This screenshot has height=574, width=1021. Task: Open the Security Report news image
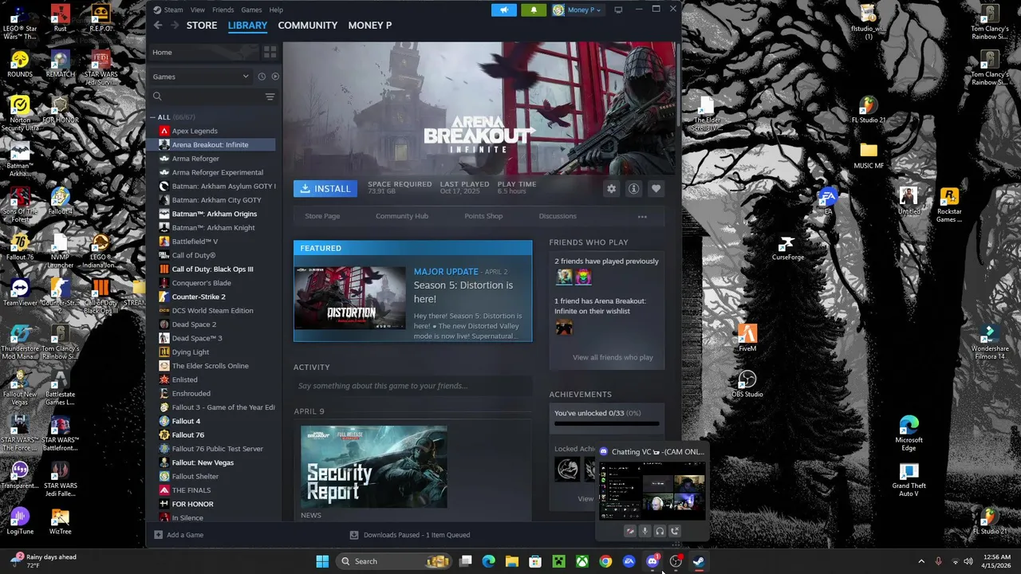[374, 467]
